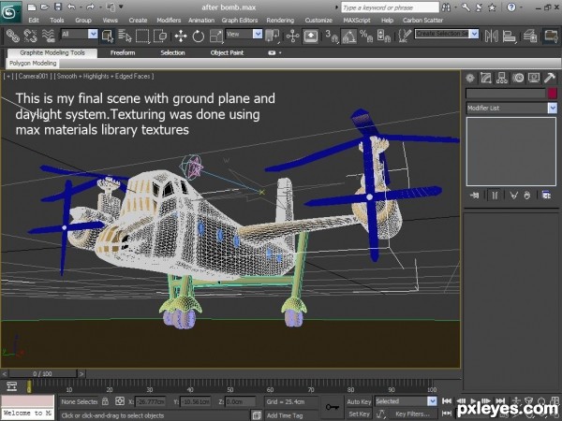The width and height of the screenshot is (562, 421).
Task: Click the Align tool icon
Action: pyautogui.click(x=509, y=36)
